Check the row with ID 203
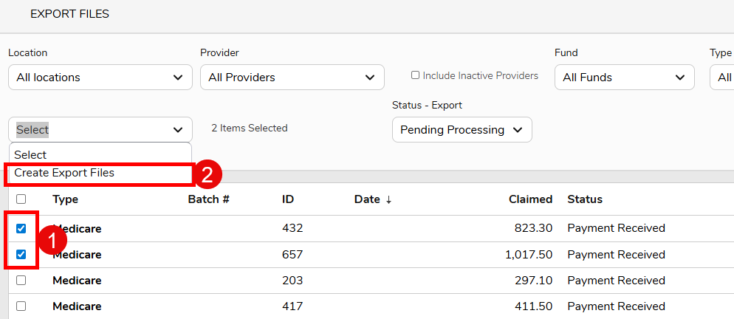Image resolution: width=734 pixels, height=319 pixels. pos(21,281)
